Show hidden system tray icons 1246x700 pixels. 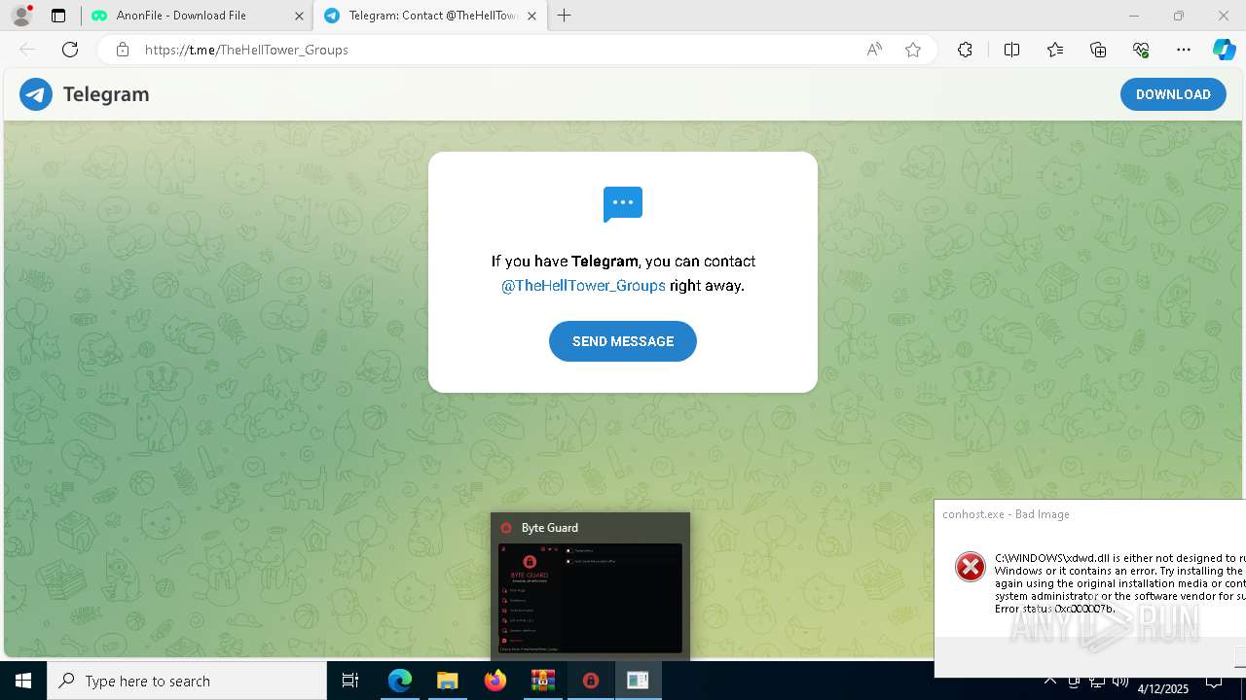pyautogui.click(x=1050, y=681)
